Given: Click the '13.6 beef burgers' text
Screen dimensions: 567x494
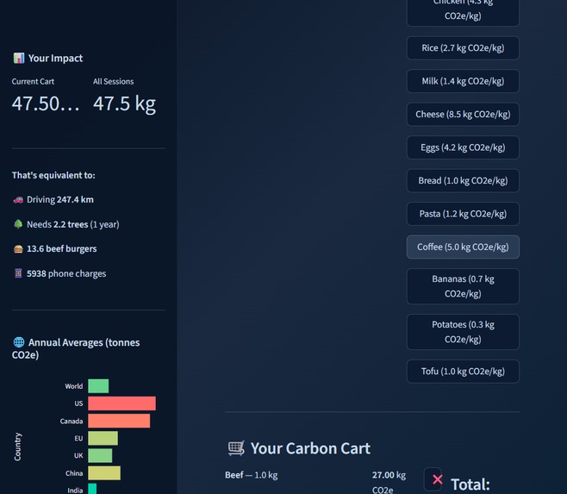Looking at the screenshot, I should click(x=62, y=249).
